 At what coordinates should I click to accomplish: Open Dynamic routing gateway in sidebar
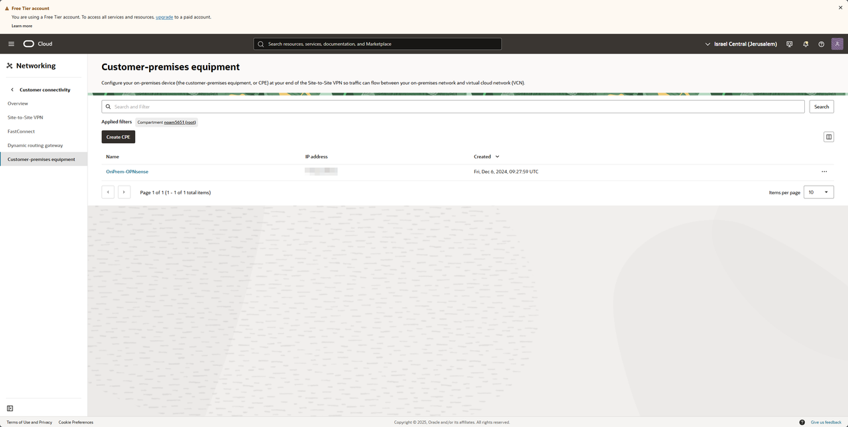pyautogui.click(x=35, y=145)
